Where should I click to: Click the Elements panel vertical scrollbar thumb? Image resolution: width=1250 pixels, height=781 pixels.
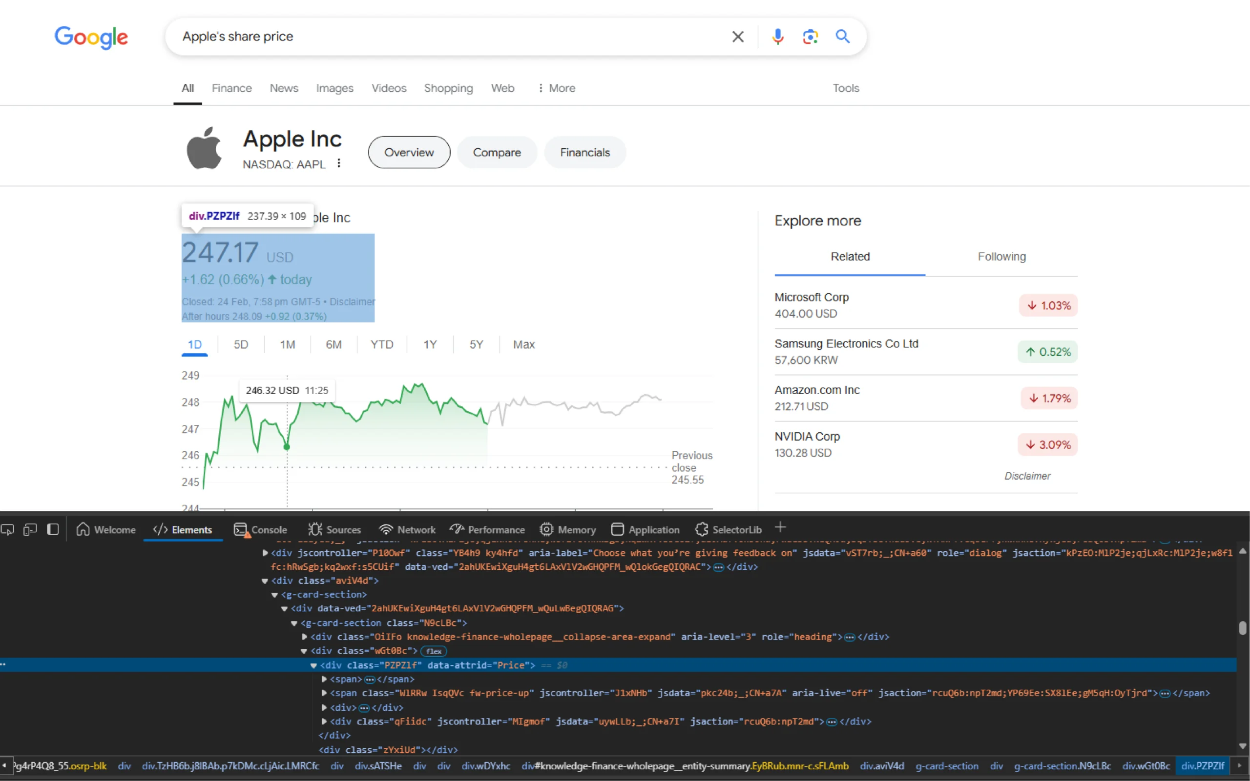[1243, 628]
